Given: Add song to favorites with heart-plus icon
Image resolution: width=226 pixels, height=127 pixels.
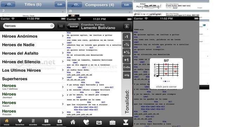Looking at the screenshot, I should (86, 122).
